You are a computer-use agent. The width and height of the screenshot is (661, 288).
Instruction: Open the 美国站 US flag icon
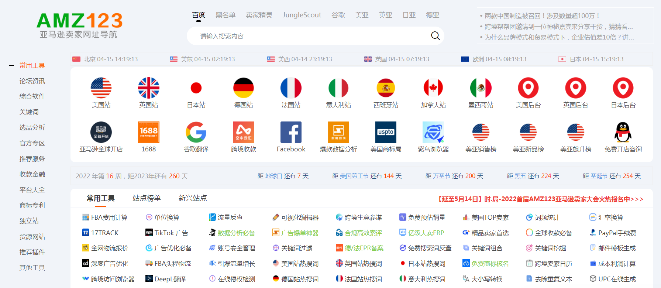coord(101,88)
